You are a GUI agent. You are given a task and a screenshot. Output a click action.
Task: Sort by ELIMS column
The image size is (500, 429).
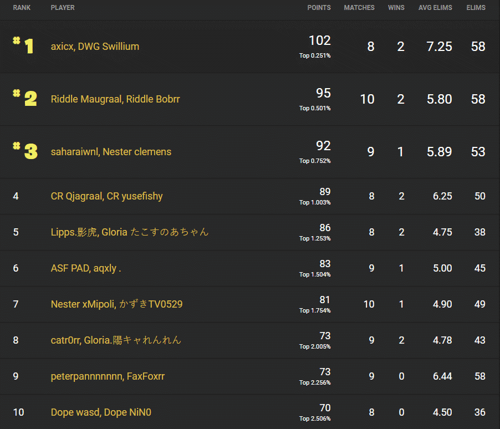click(x=476, y=8)
